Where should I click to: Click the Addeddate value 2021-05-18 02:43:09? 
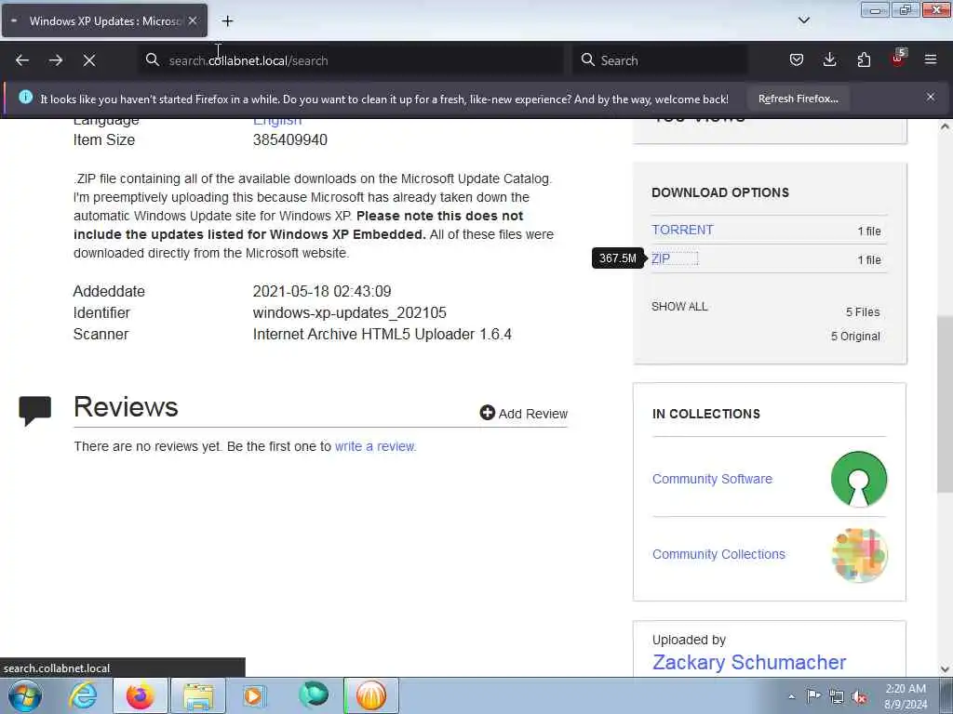click(x=321, y=291)
